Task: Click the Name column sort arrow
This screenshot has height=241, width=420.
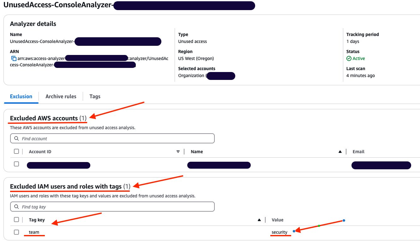Action: 340,151
